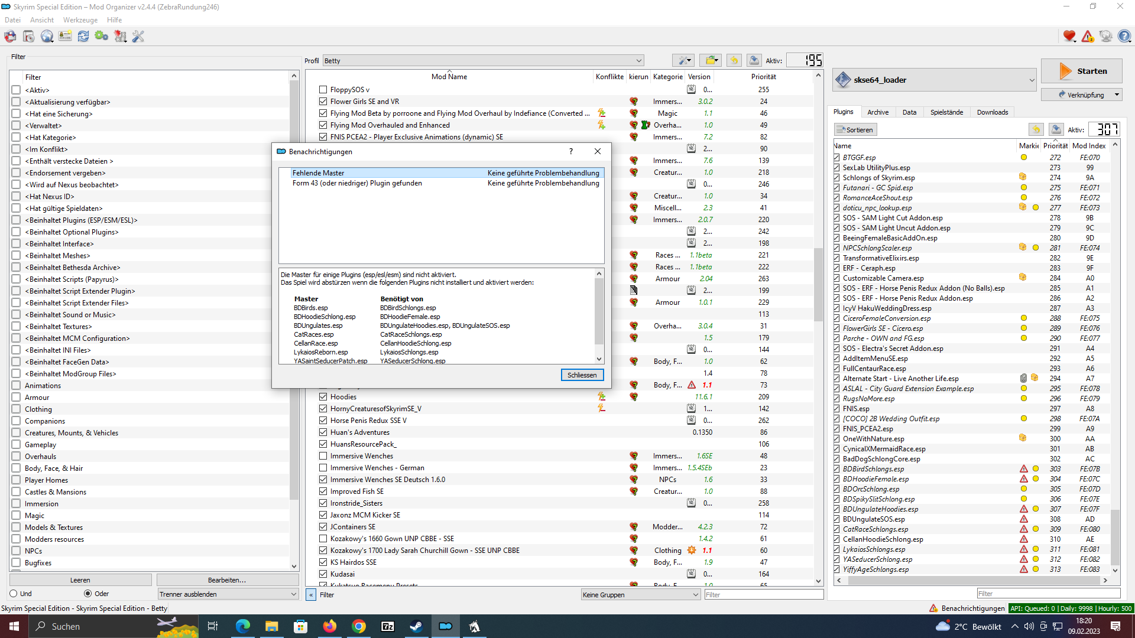
Task: Toggle the BTGGF.esp plugin checkbox
Action: [x=837, y=158]
